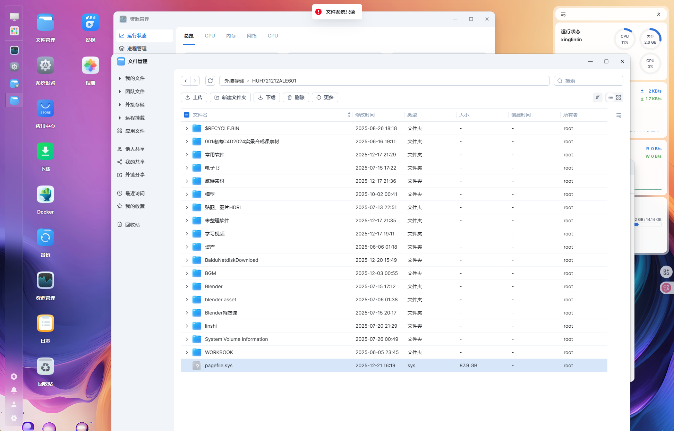The image size is (674, 431).
Task: Toggle the select-all checkbox in header
Action: click(x=186, y=115)
